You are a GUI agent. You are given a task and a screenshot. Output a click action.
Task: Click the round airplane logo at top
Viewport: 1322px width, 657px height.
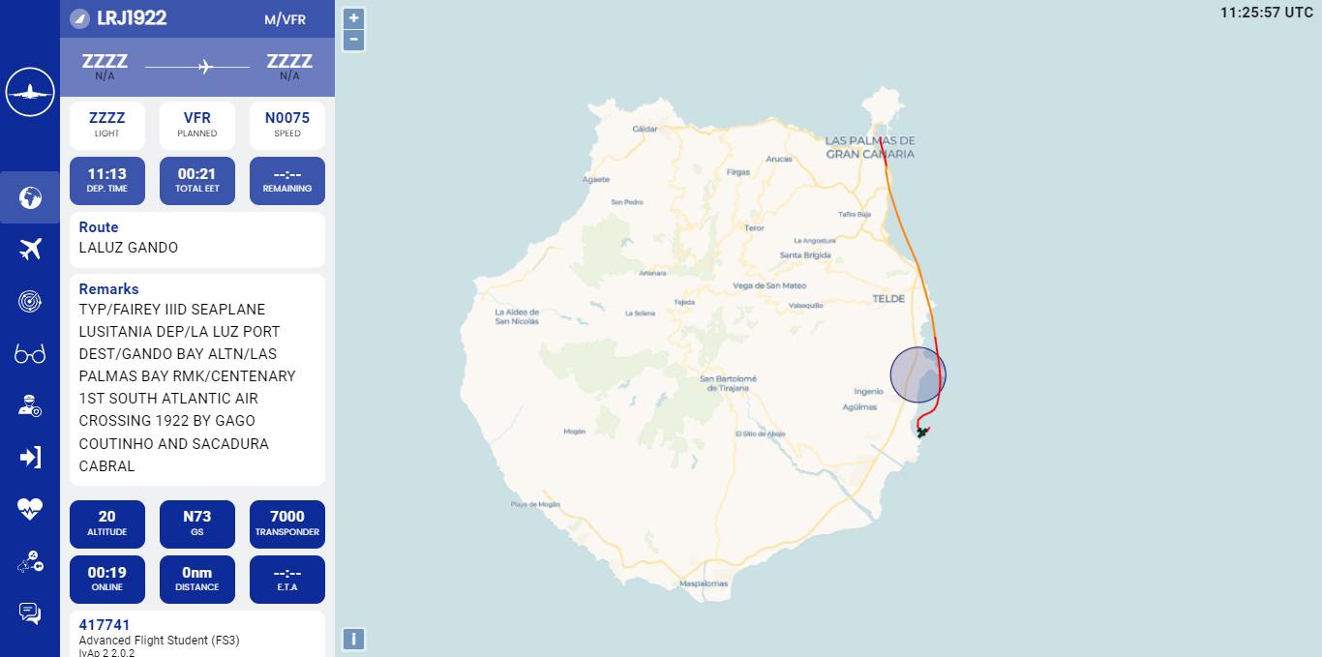pos(30,92)
